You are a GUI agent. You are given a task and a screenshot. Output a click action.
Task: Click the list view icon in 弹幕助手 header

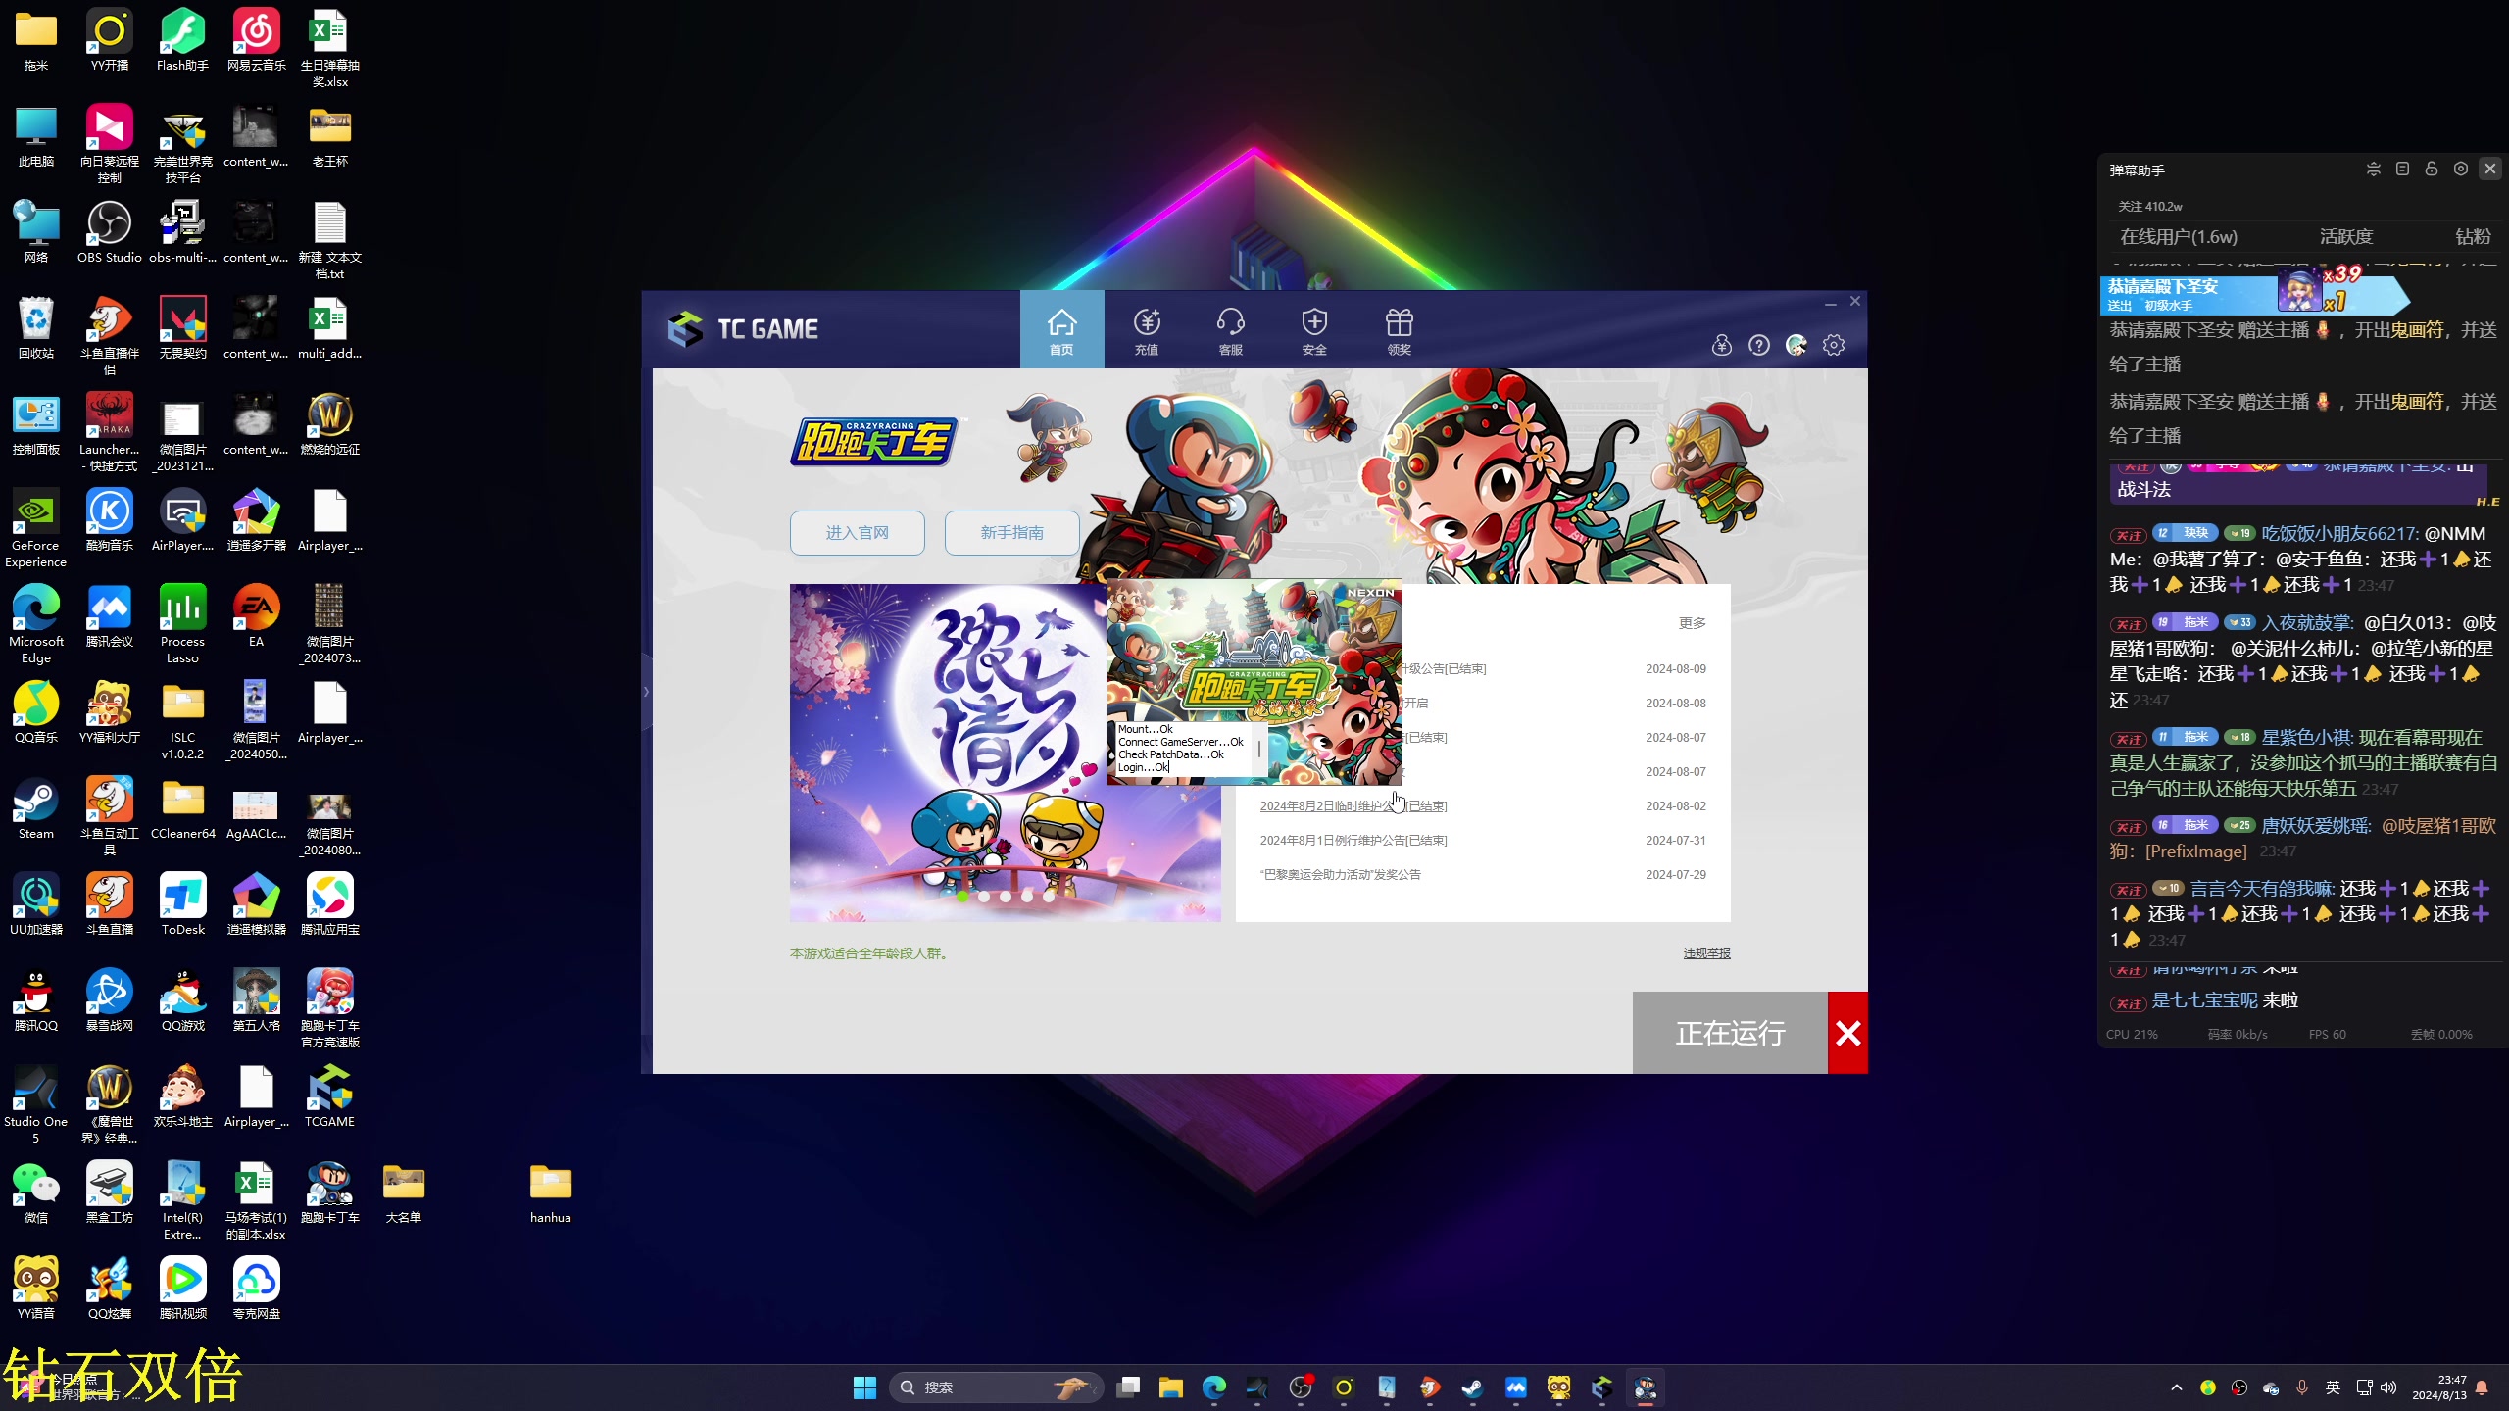[x=2402, y=170]
